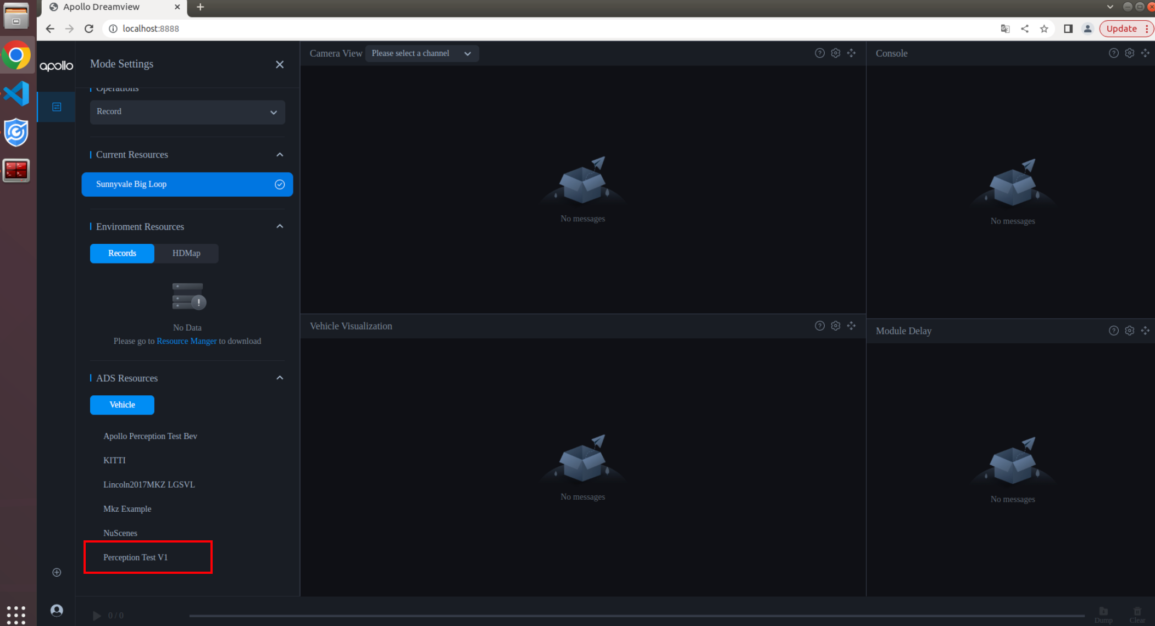The height and width of the screenshot is (626, 1155).
Task: Click Vehicle Visualization help icon
Action: click(819, 326)
